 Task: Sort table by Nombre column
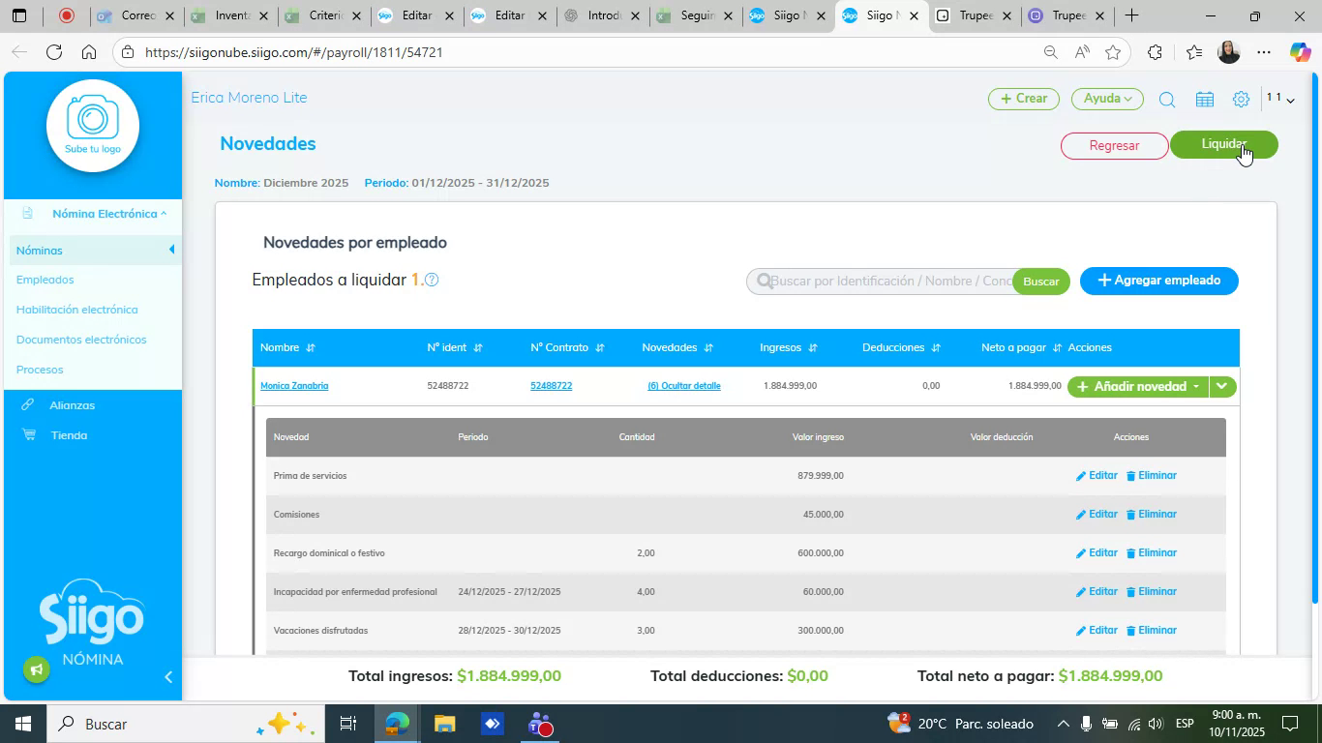pos(311,347)
